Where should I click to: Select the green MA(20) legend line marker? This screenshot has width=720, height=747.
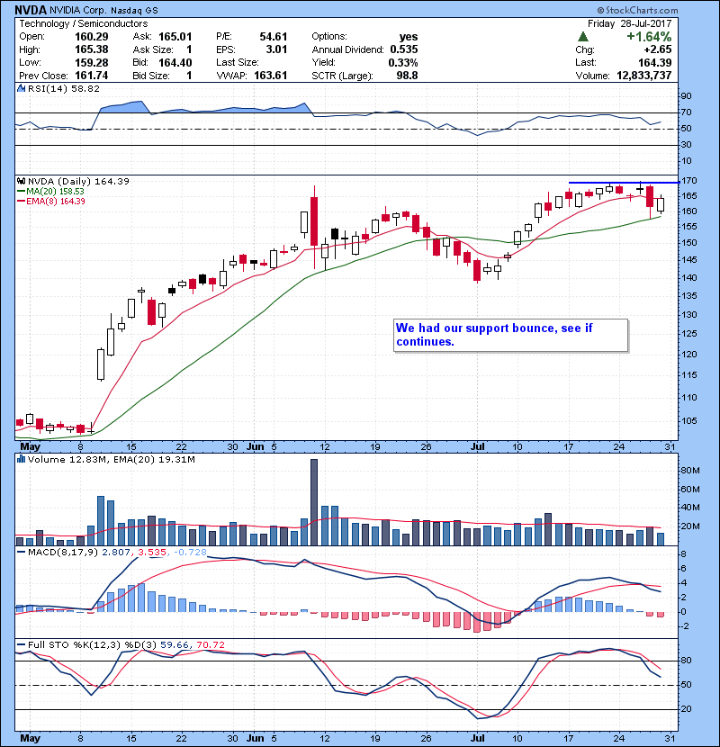click(x=22, y=192)
